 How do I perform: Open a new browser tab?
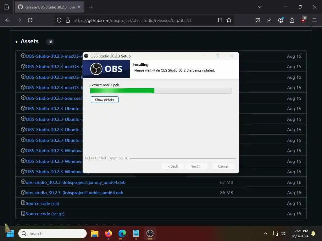tap(91, 7)
